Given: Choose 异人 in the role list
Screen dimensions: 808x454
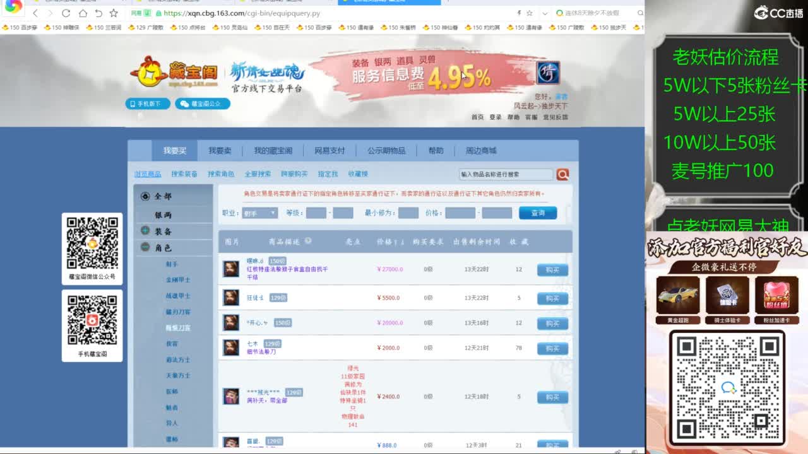Looking at the screenshot, I should [x=172, y=423].
